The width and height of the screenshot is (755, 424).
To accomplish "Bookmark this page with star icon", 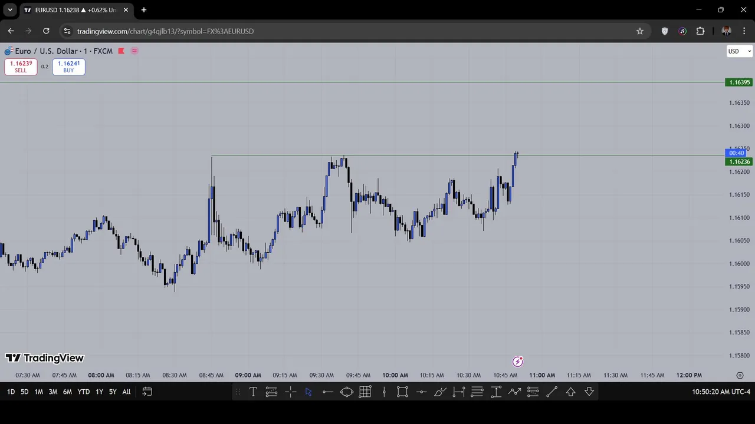I will pyautogui.click(x=640, y=31).
